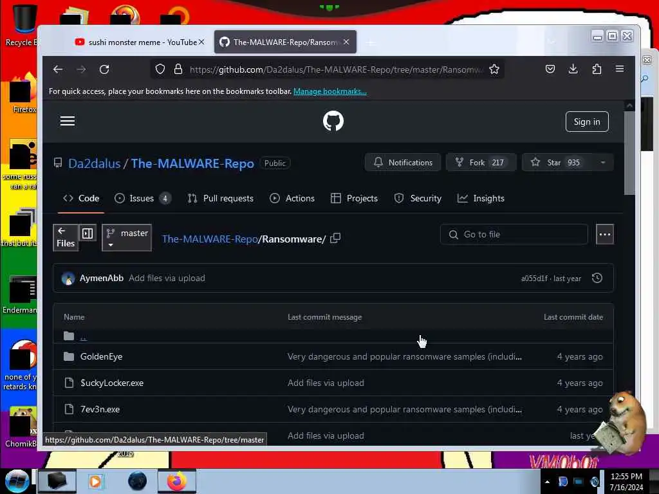Screen dimensions: 659x494
Task: Open the Security tab
Action: coord(418,198)
